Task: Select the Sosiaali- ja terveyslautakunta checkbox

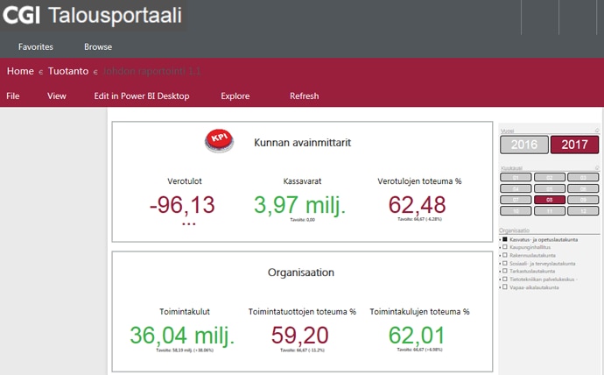Action: tap(505, 263)
